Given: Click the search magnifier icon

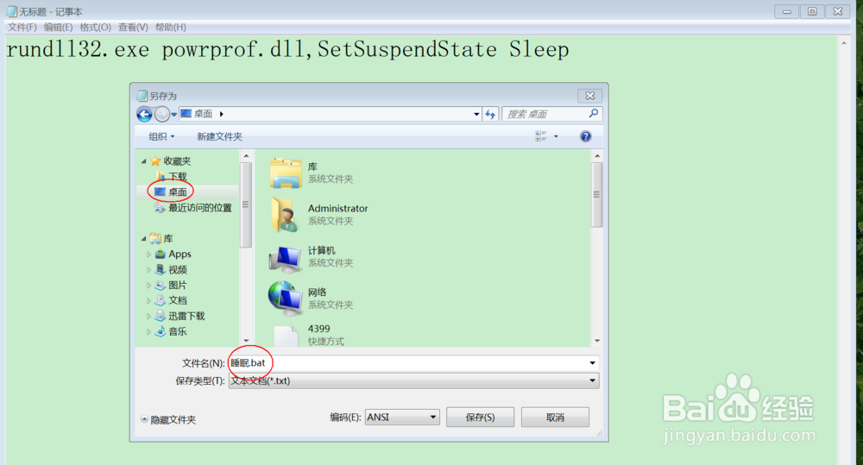Looking at the screenshot, I should coord(594,113).
